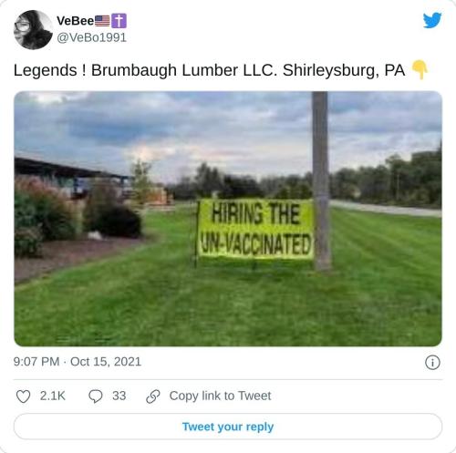Click the Twitter bird logo
456x453 pixels.
[432, 20]
